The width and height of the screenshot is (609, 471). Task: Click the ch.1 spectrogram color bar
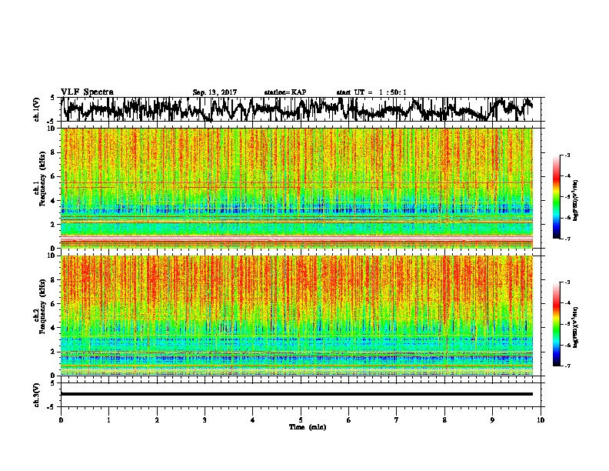point(556,197)
